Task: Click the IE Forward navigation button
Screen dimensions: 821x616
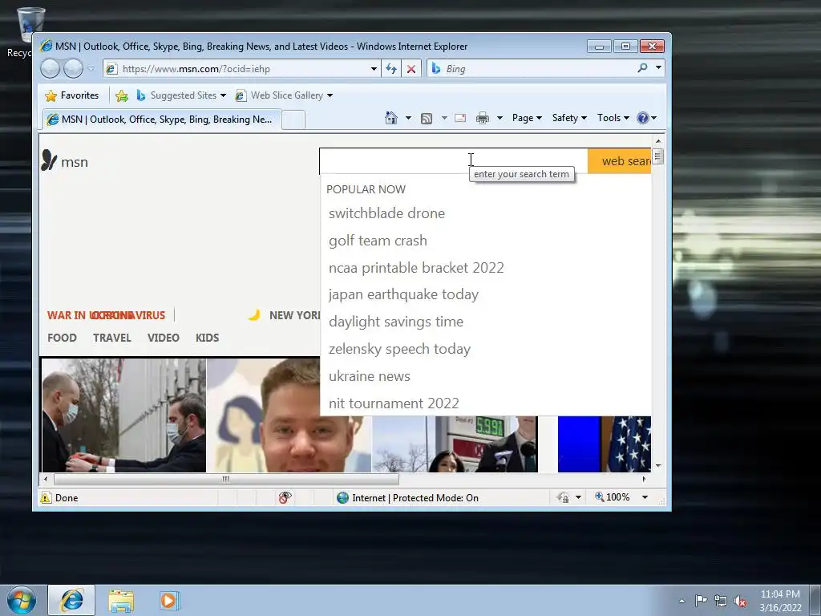Action: (73, 69)
